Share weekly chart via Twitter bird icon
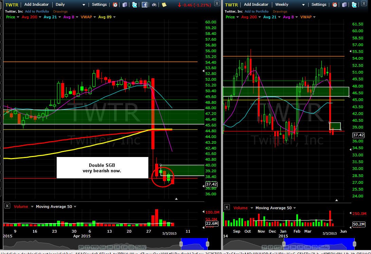This screenshot has width=371, height=254. [x=354, y=4]
